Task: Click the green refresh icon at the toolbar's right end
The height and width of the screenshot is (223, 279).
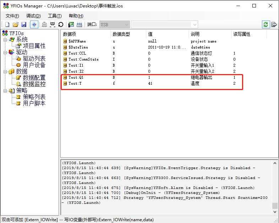Action: (x=266, y=24)
